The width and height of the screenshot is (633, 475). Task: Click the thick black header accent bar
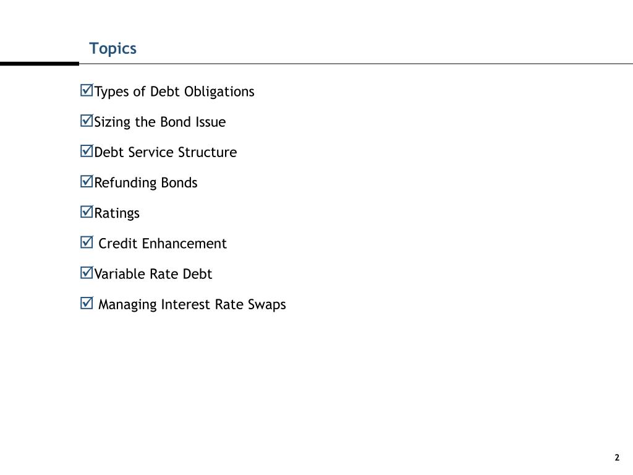[x=40, y=63]
